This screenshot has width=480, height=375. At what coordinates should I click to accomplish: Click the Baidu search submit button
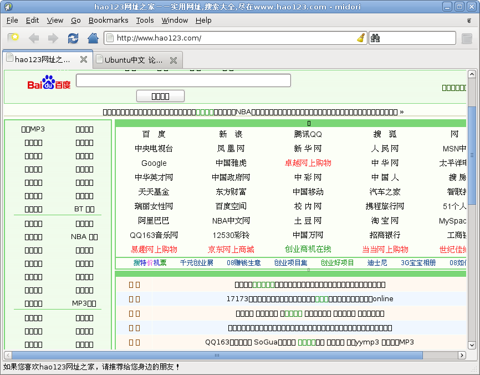pyautogui.click(x=160, y=96)
